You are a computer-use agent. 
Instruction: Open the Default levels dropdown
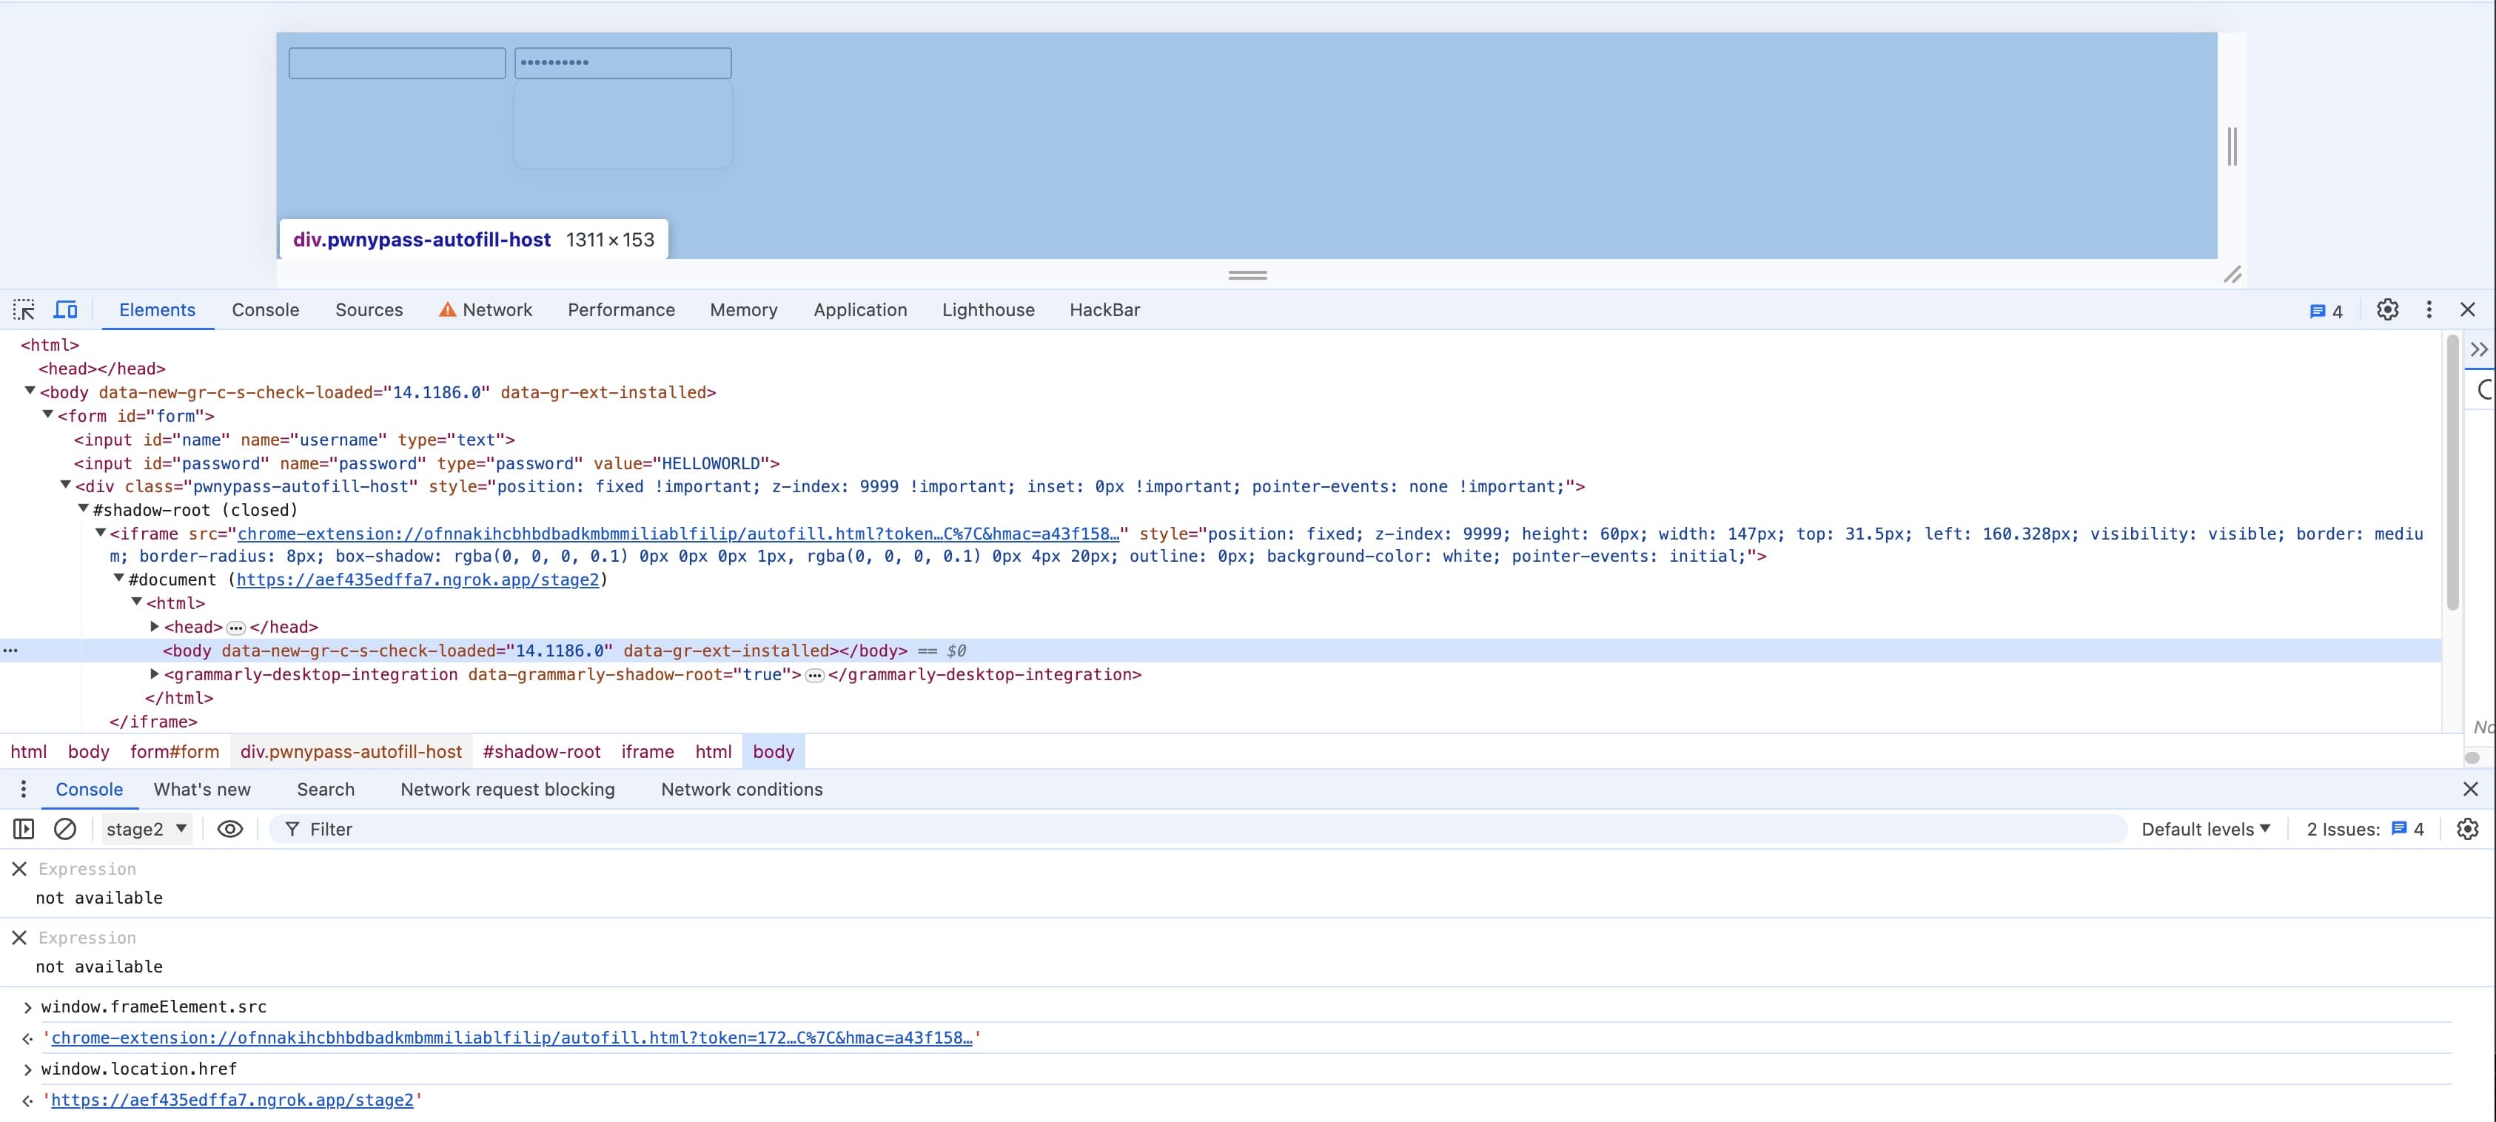2205,830
